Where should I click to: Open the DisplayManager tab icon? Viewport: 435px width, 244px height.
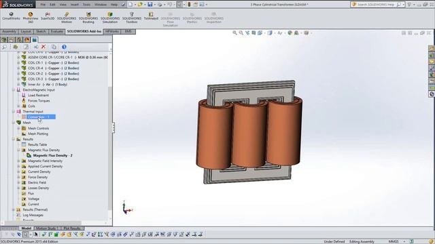point(27,40)
